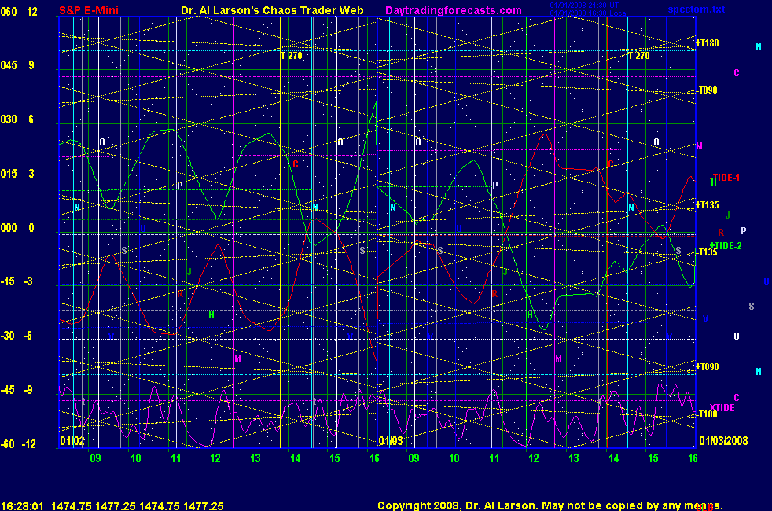Click the 000 0 axis value
This screenshot has width=772, height=511.
18,227
